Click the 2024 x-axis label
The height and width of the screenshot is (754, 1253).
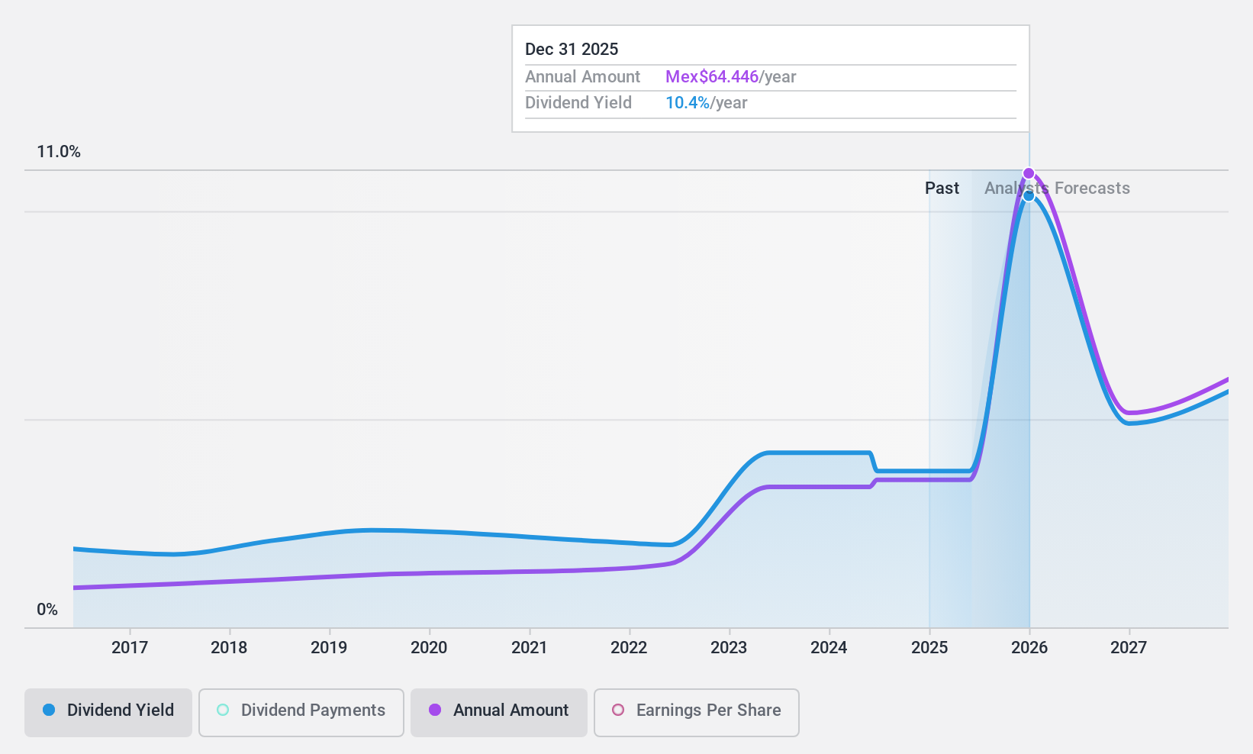pyautogui.click(x=829, y=647)
